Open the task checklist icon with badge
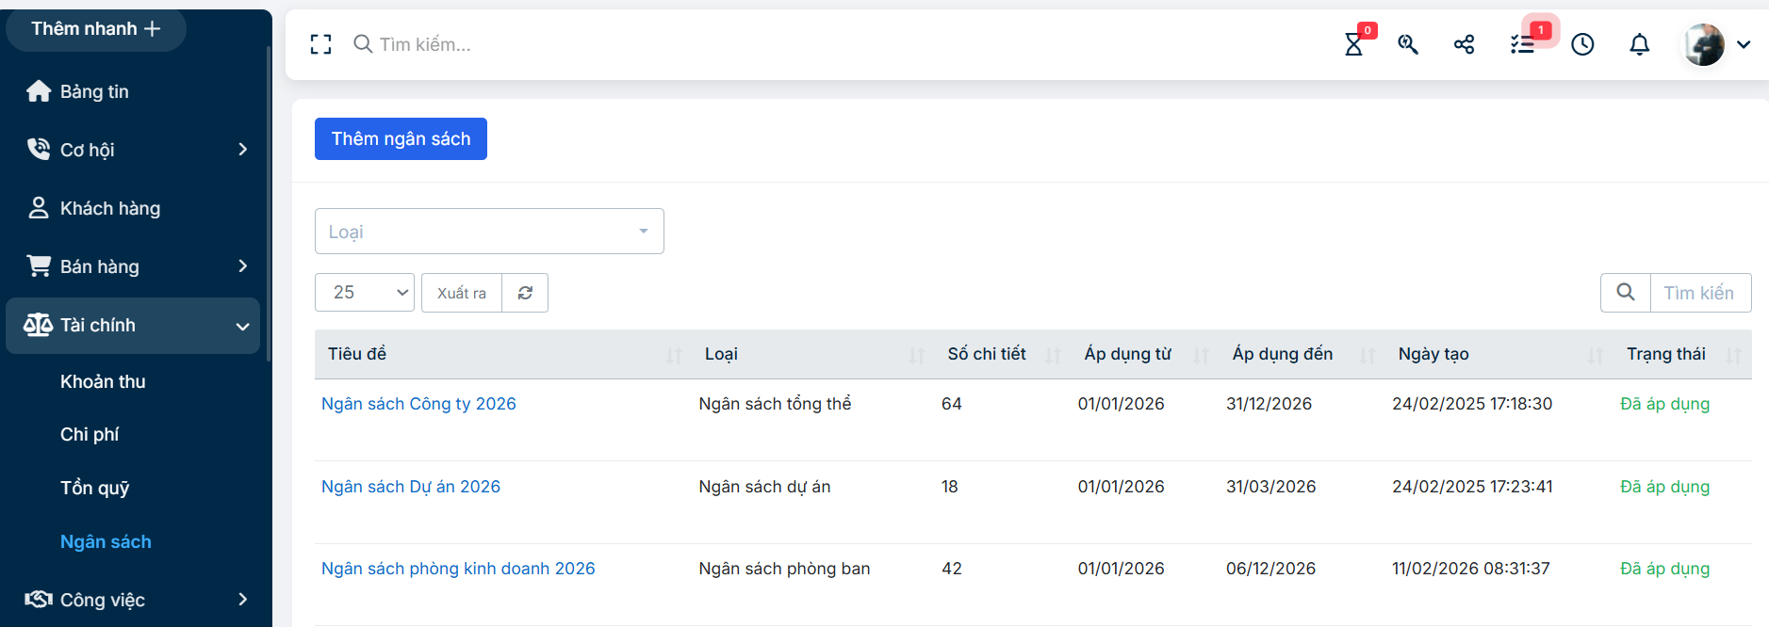Image resolution: width=1769 pixels, height=627 pixels. click(x=1522, y=44)
